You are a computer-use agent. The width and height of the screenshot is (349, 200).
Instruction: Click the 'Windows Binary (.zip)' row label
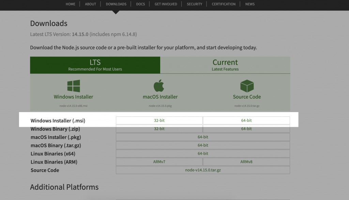55,129
